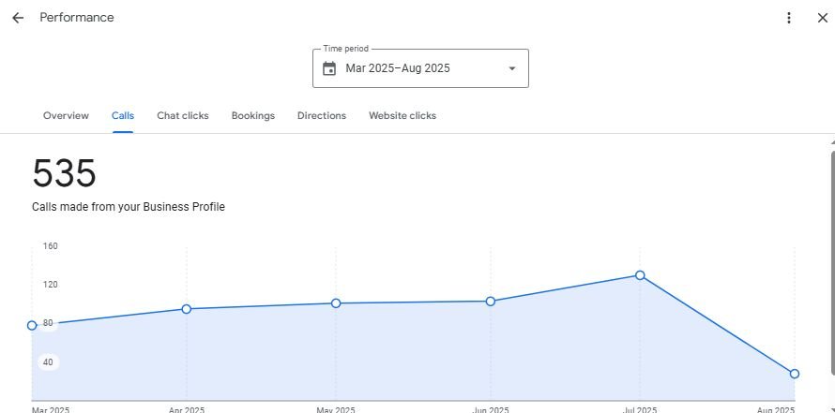Click 'Calls made from your Business Profile' text
The width and height of the screenshot is (835, 413).
click(x=129, y=207)
